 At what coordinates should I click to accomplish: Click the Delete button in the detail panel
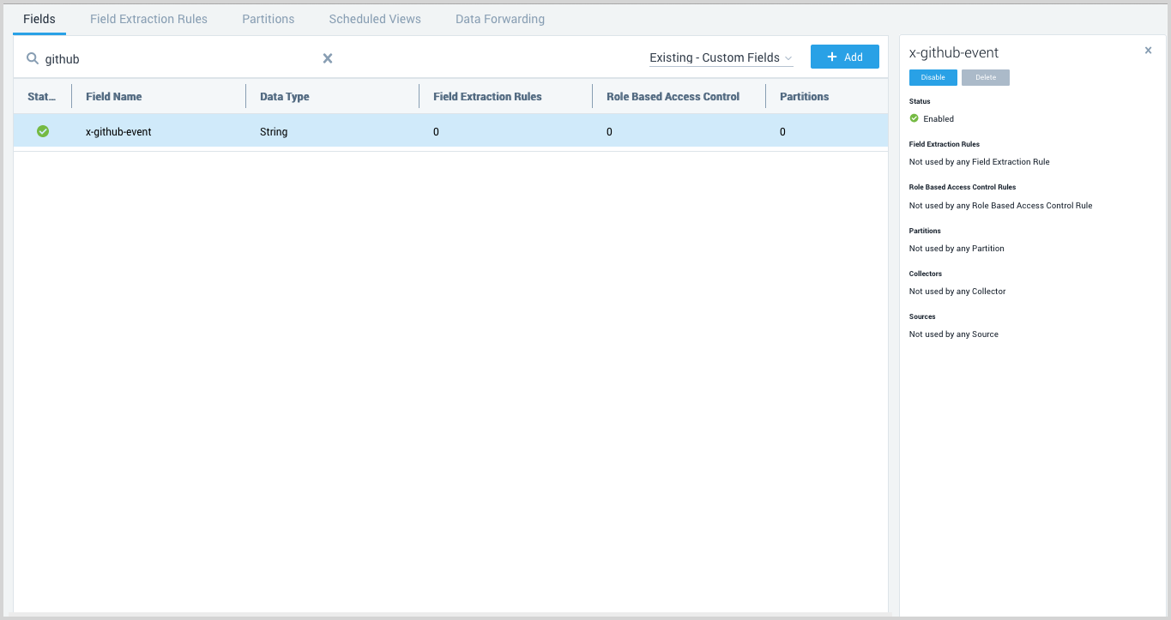(x=985, y=77)
